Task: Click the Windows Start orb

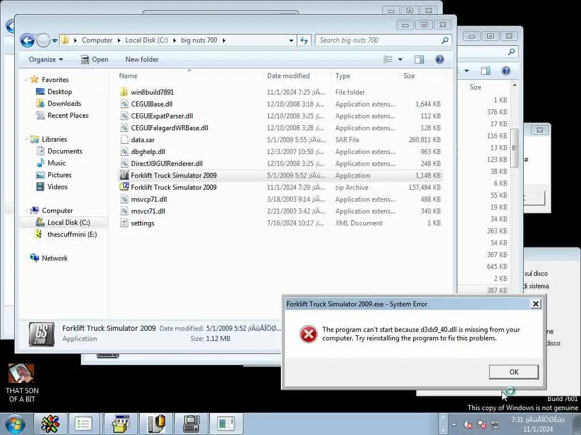Action: (x=15, y=424)
